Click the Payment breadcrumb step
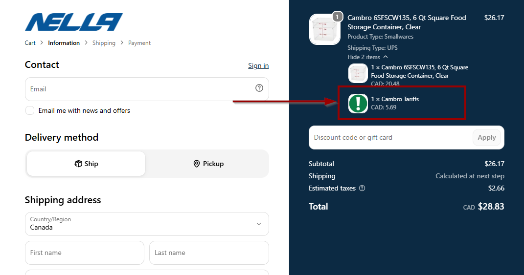Viewport: 524px width, 275px height. [139, 43]
